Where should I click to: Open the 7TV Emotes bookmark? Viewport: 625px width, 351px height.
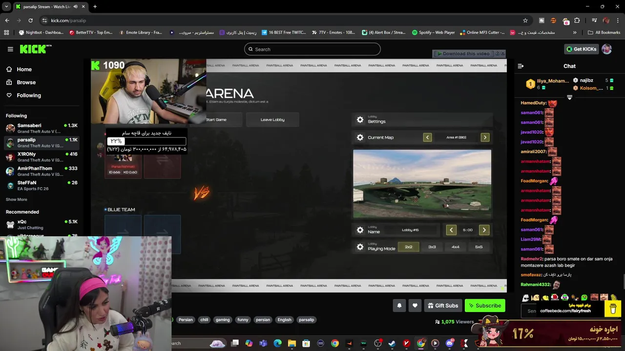[x=333, y=33]
